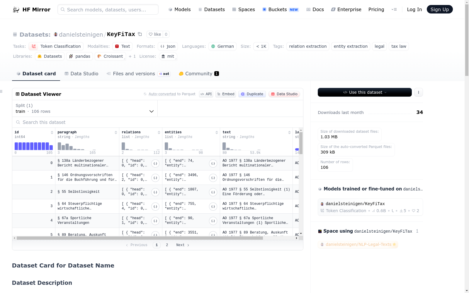Expand the navigation overflow menu icon
This screenshot has width=469, height=293.
[394, 10]
